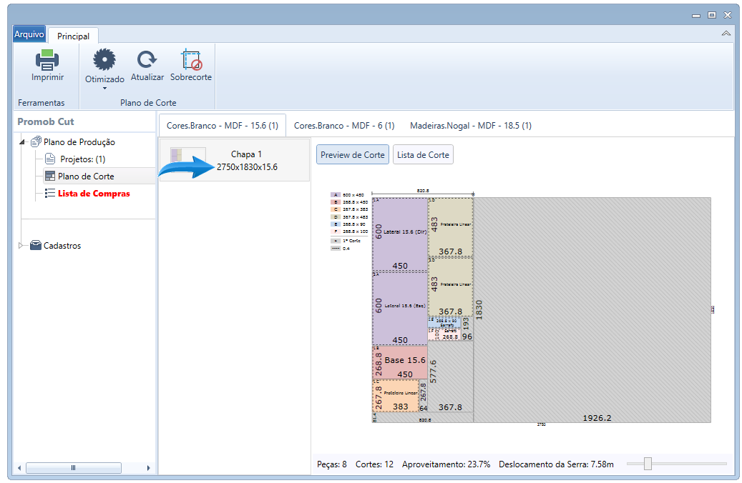Select Plano de Produção in the tree
The height and width of the screenshot is (483, 742).
point(79,141)
